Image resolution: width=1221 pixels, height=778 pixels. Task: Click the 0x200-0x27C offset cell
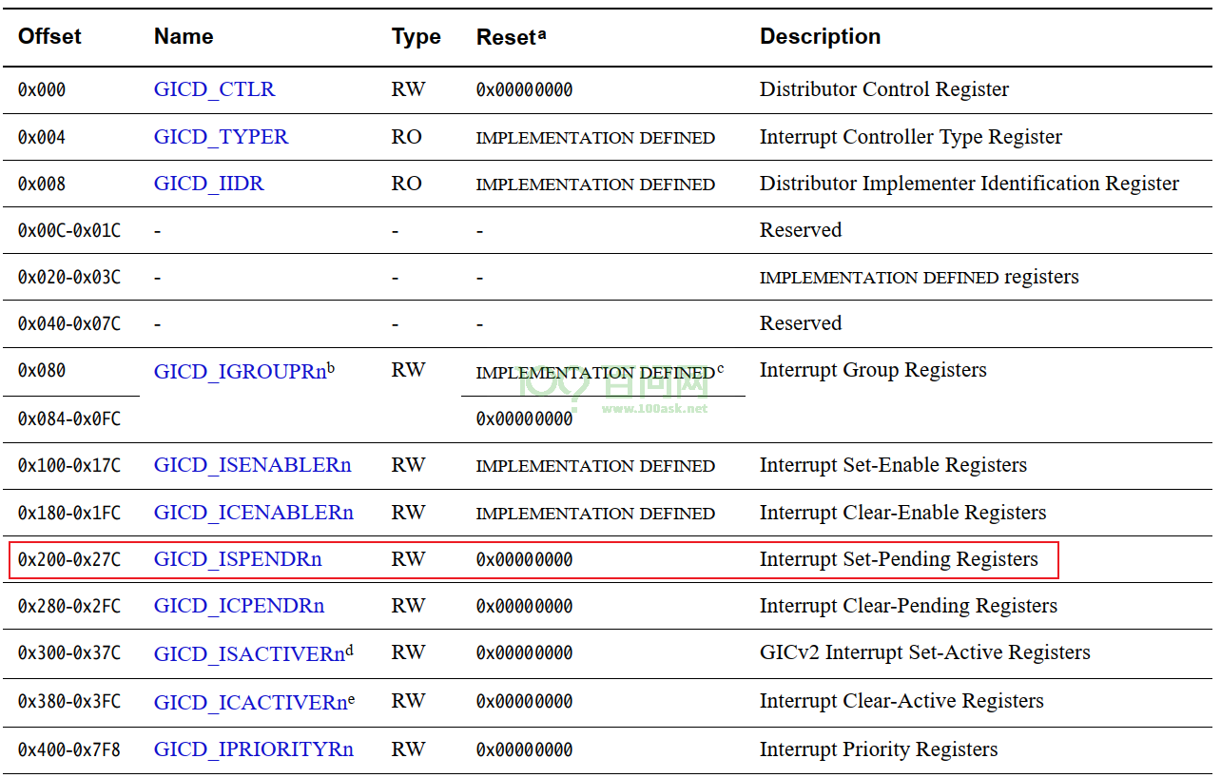click(69, 560)
